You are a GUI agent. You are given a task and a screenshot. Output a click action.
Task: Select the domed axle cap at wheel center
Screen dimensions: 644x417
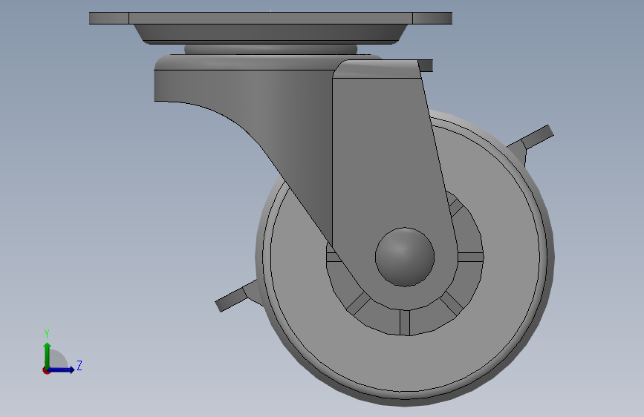405,257
